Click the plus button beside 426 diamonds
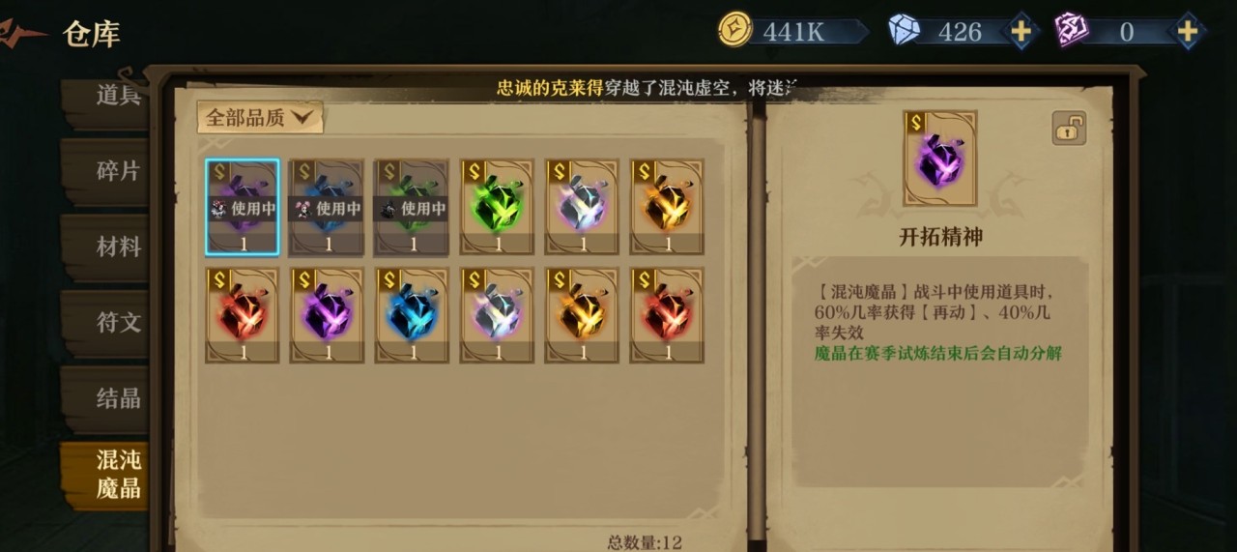The height and width of the screenshot is (552, 1237). (x=1021, y=32)
